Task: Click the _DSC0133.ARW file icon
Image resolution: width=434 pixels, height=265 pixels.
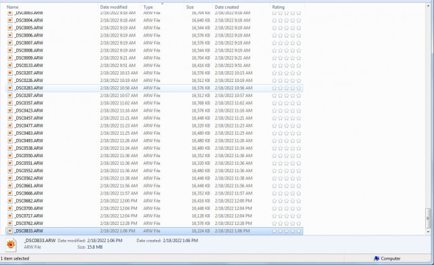Action: pyautogui.click(x=10, y=65)
